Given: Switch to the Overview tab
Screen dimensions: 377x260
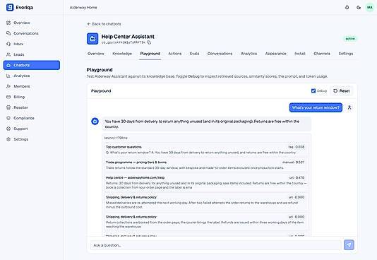Looking at the screenshot, I should point(96,54).
